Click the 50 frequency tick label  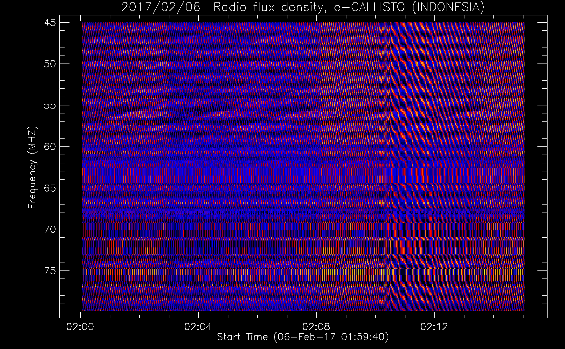[x=50, y=64]
